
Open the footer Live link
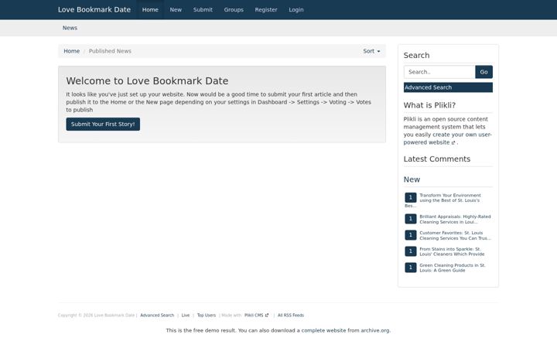click(186, 316)
